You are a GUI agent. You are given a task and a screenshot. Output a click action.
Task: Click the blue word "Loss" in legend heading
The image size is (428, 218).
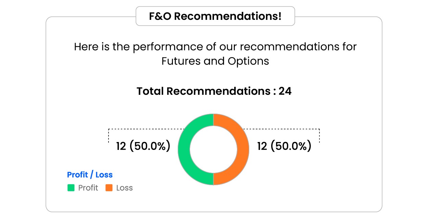tap(104, 175)
